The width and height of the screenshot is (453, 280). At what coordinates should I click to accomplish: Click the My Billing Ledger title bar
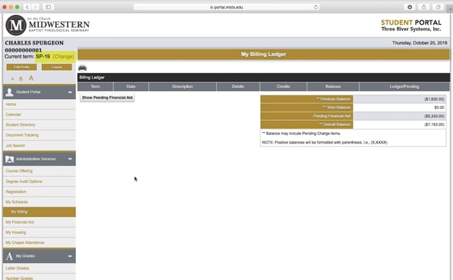263,54
